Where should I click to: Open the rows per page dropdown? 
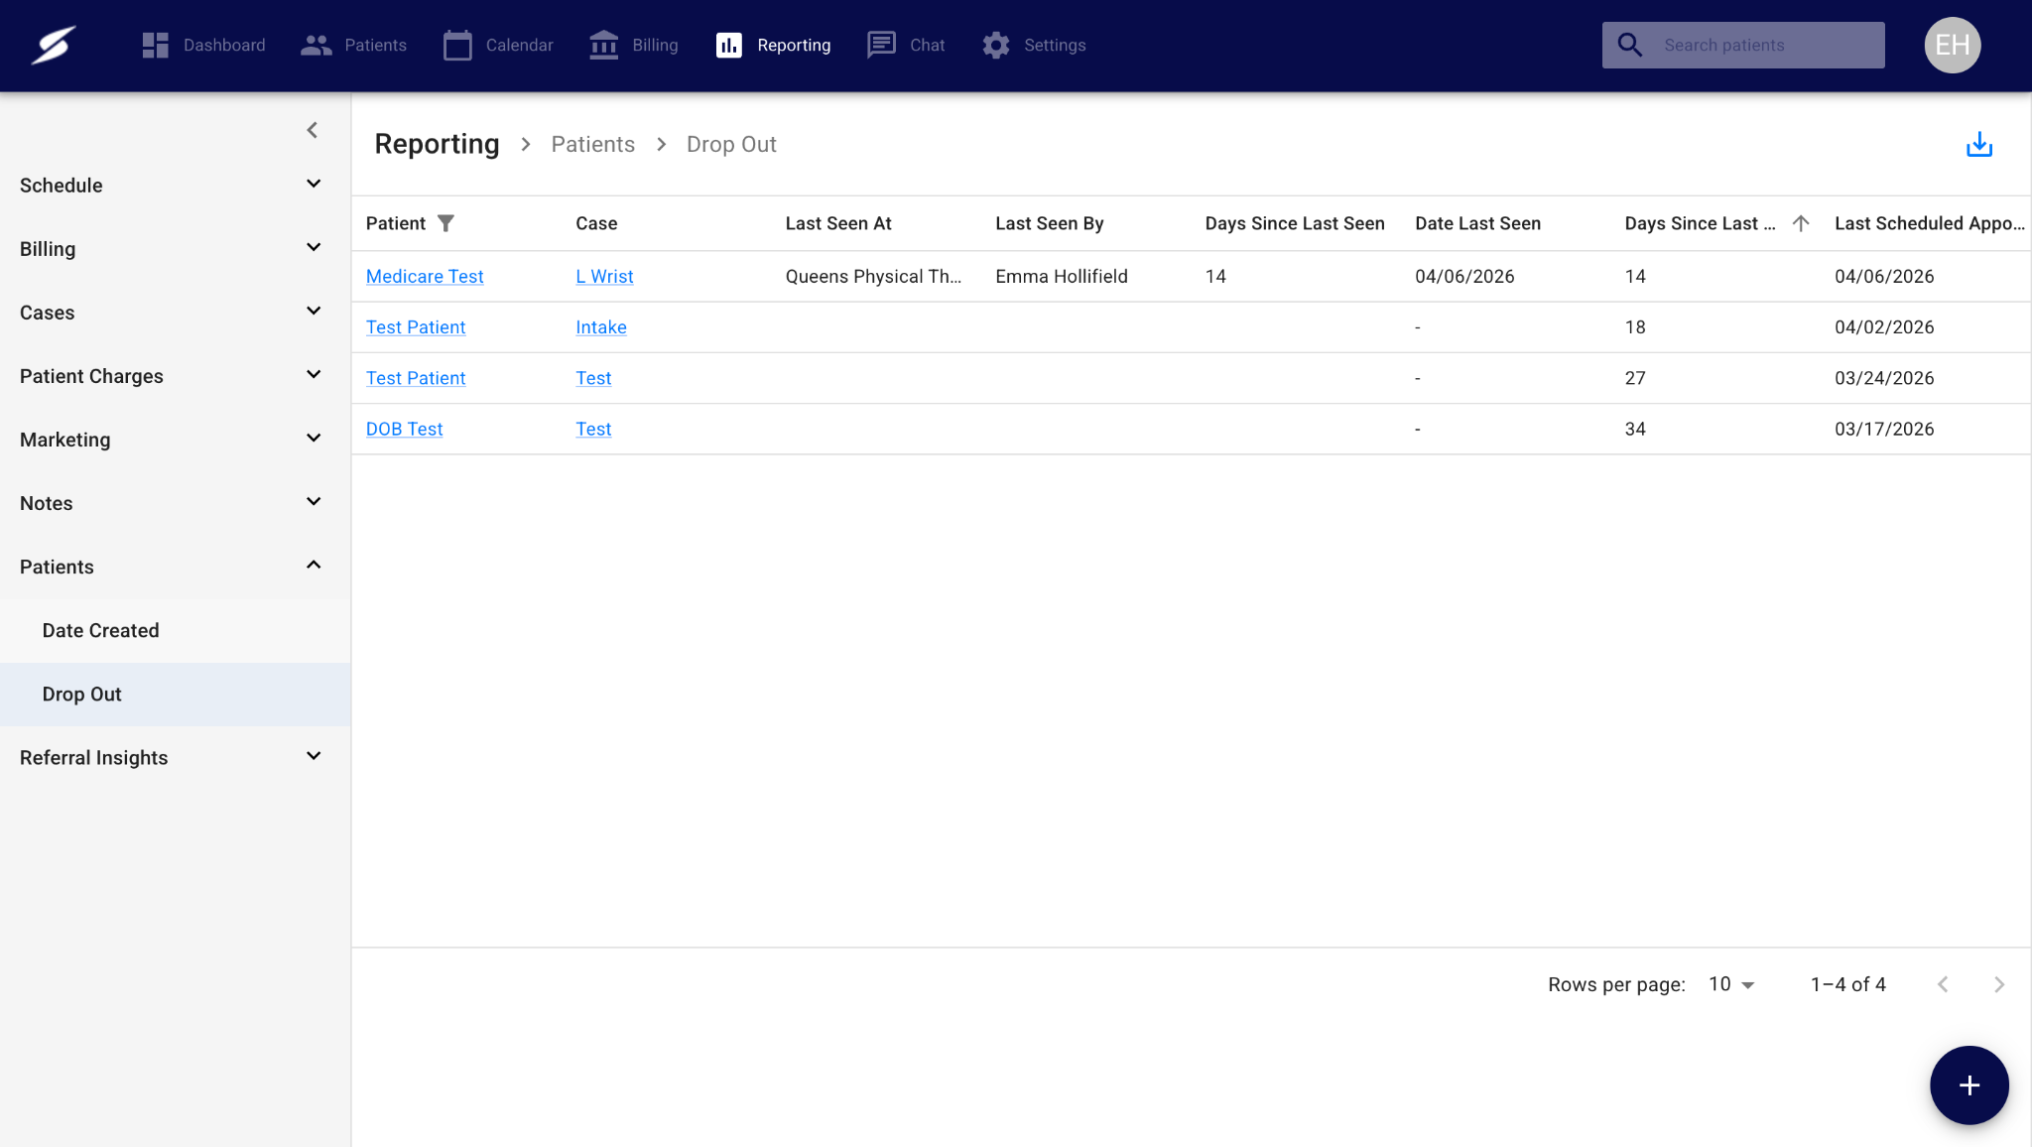pos(1731,984)
